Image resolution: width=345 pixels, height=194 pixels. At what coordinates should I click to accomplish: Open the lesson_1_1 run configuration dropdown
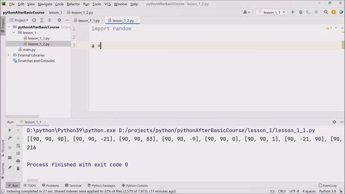[x=272, y=12]
